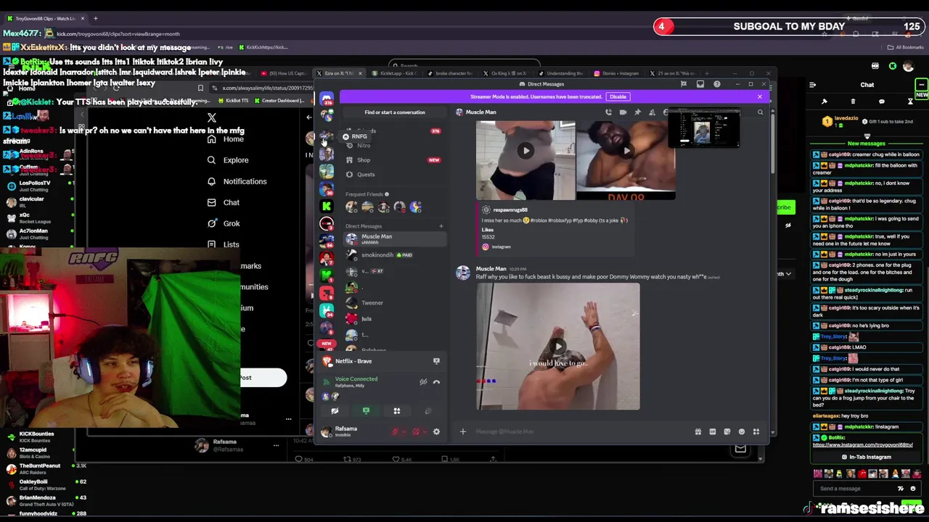
Task: Open Chat in X sidebar
Action: point(224,202)
